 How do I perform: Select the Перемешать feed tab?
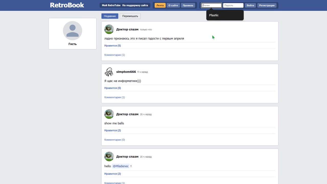[x=130, y=16]
